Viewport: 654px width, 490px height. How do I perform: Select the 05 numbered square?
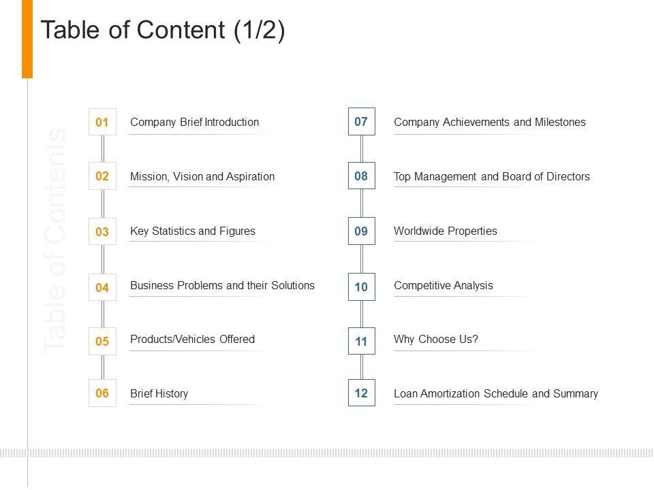pyautogui.click(x=102, y=342)
